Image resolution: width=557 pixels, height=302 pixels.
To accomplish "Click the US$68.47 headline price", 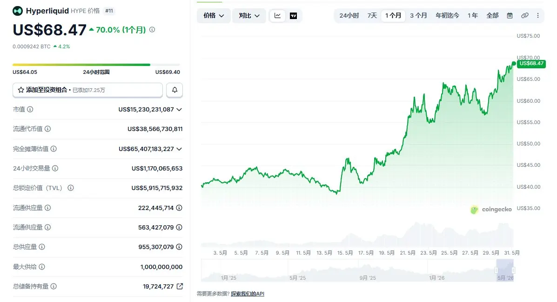I will [49, 30].
